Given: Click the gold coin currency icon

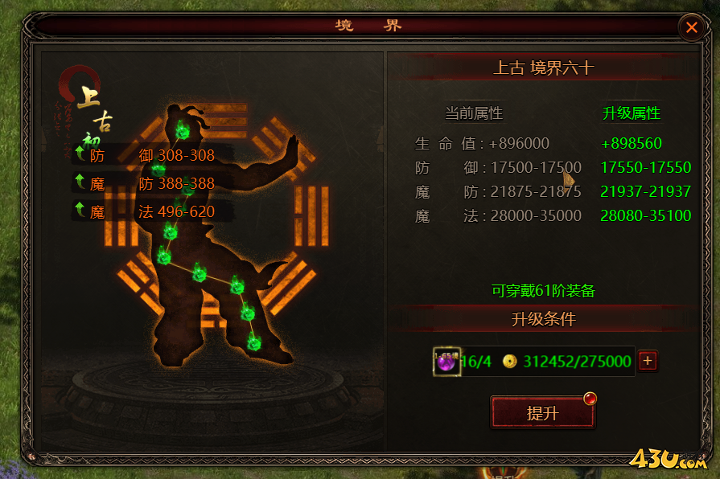Looking at the screenshot, I should click(509, 362).
